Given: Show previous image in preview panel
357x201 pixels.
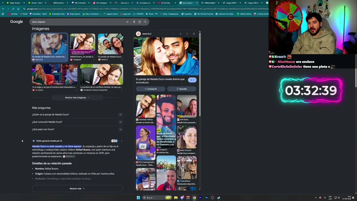Looking at the screenshot, I should pyautogui.click(x=173, y=34).
